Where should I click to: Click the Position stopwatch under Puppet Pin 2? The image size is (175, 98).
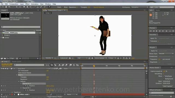point(25,86)
